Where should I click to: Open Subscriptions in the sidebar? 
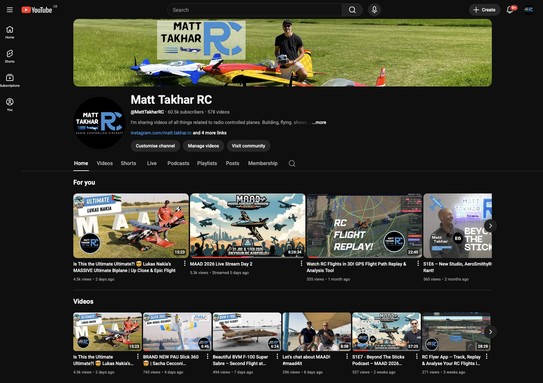pyautogui.click(x=9, y=80)
